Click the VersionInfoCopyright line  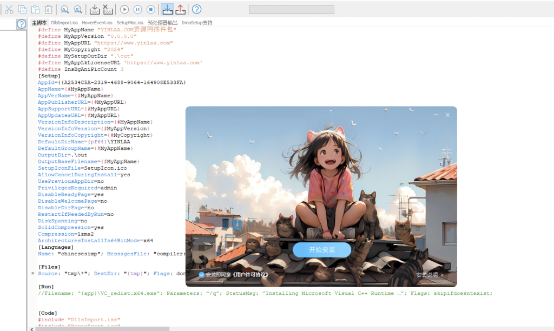point(95,135)
